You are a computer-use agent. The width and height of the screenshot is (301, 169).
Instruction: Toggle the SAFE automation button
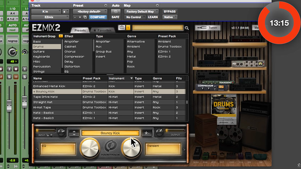pos(115,17)
